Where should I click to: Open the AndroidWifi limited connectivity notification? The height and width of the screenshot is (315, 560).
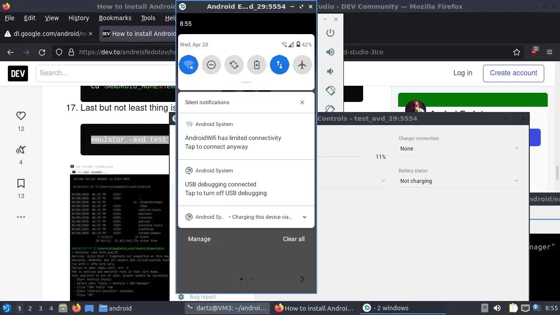click(246, 136)
